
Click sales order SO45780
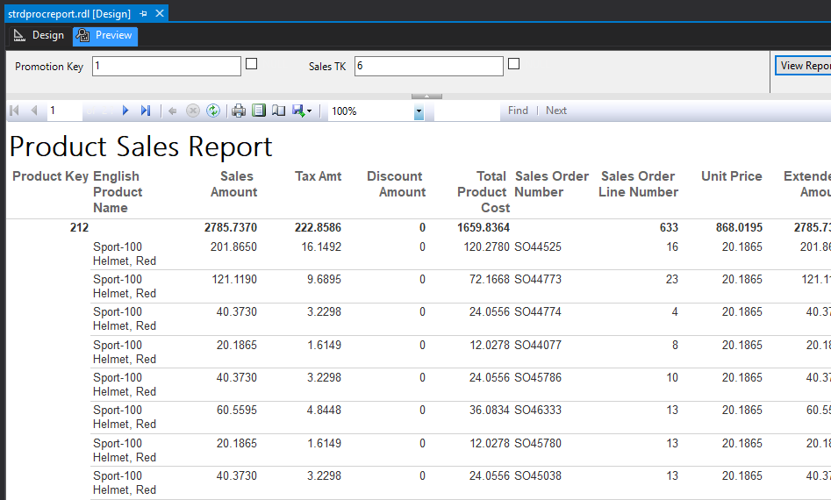tap(538, 443)
